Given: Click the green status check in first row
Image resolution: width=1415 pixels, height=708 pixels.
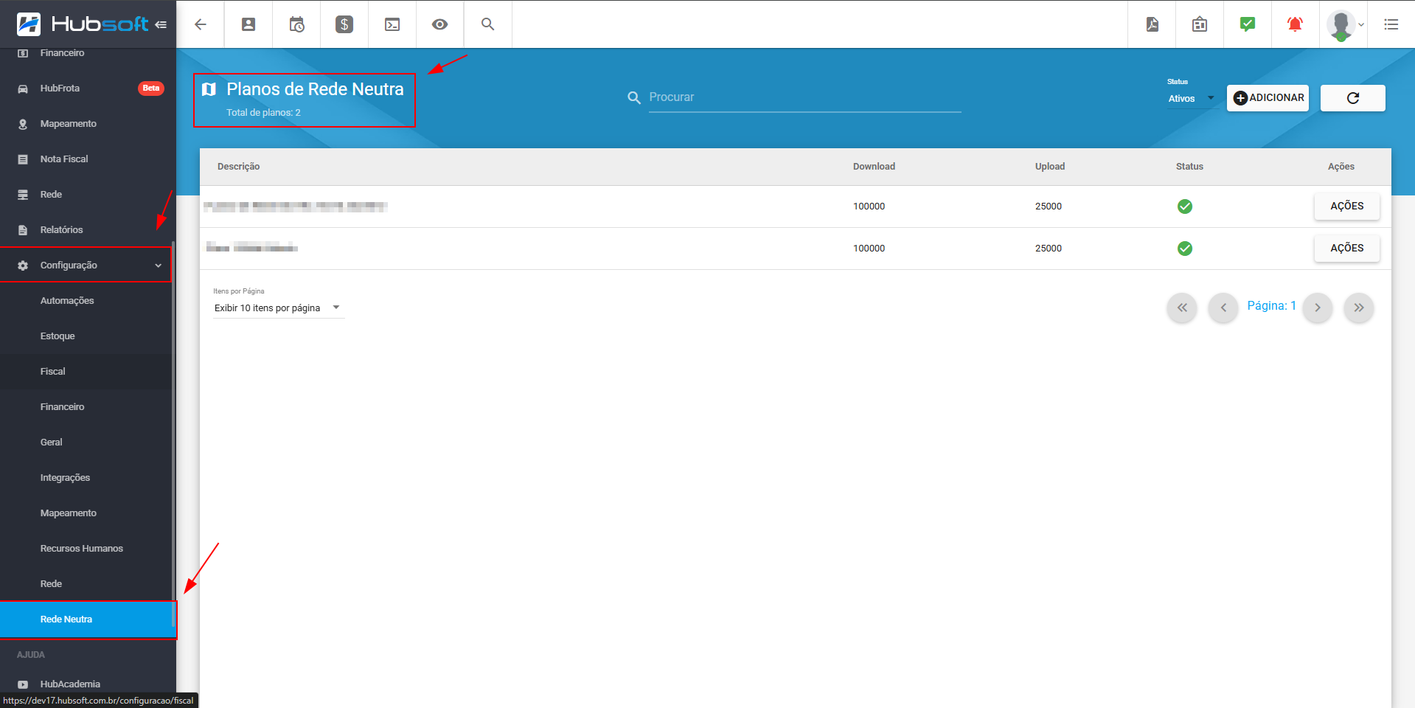Looking at the screenshot, I should 1185,206.
